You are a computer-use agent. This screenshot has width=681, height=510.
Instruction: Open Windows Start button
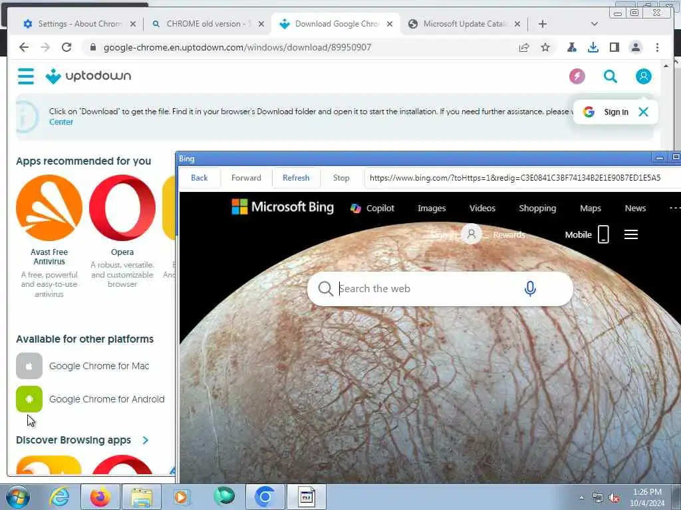[17, 497]
